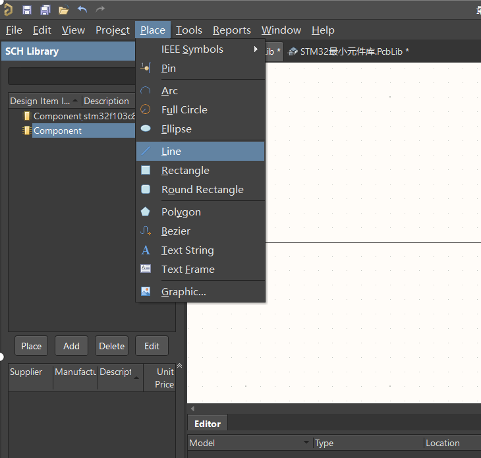This screenshot has height=458, width=481.
Task: Click the Undo arrow icon
Action: (82, 9)
